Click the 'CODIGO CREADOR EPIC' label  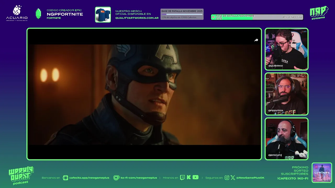[64, 10]
